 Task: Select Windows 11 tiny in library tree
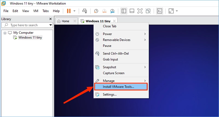(x=30, y=37)
